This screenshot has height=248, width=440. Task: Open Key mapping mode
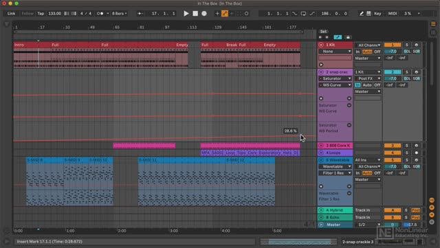pos(377,14)
